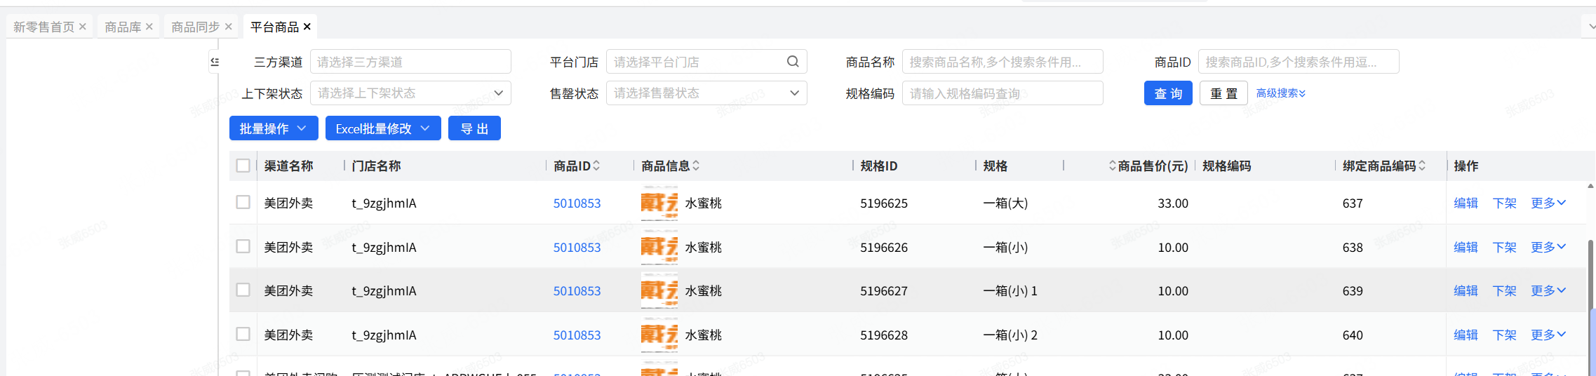
Task: Click the 门店名称 column header
Action: coord(376,166)
